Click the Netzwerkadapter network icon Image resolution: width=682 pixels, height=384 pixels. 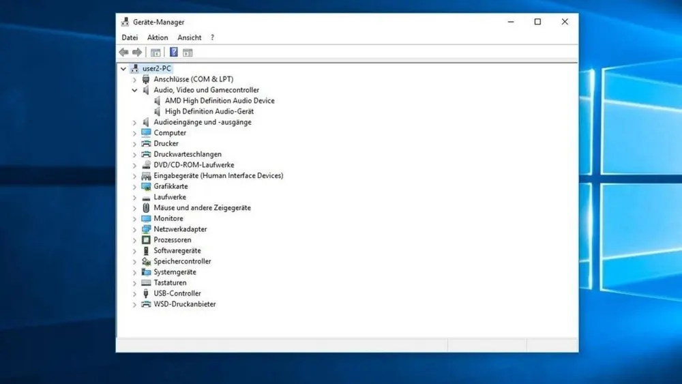[x=146, y=229]
